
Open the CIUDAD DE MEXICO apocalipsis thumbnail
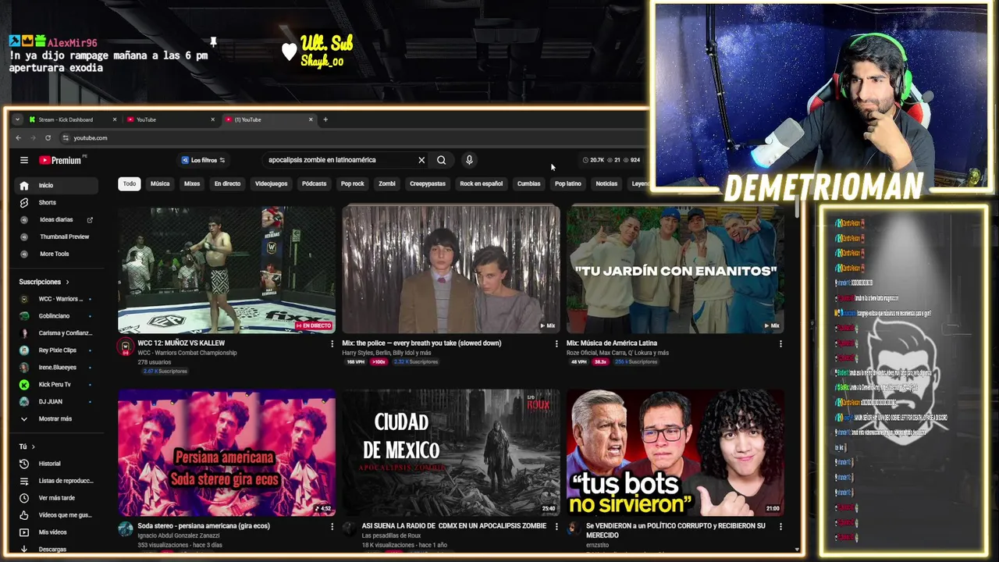pos(451,453)
